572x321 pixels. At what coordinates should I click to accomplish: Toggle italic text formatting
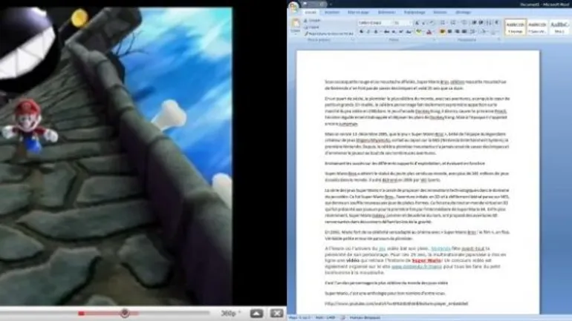tap(367, 33)
